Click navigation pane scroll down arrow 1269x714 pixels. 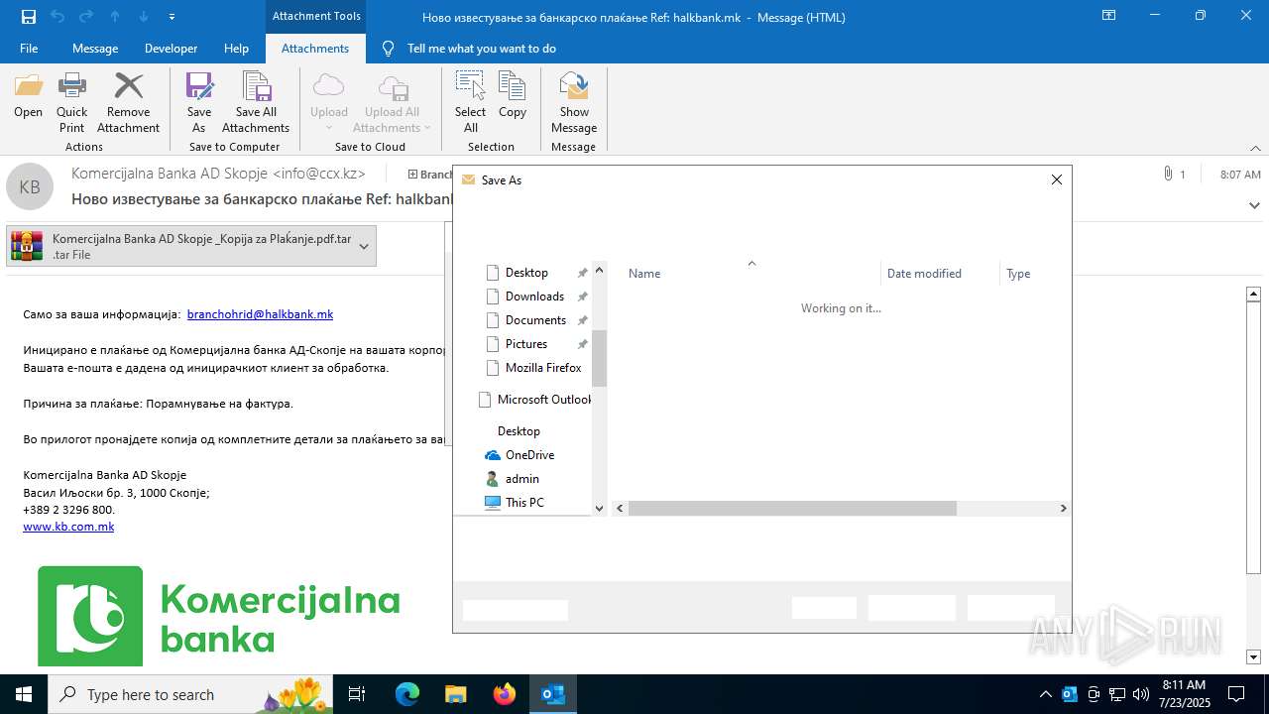pyautogui.click(x=599, y=508)
